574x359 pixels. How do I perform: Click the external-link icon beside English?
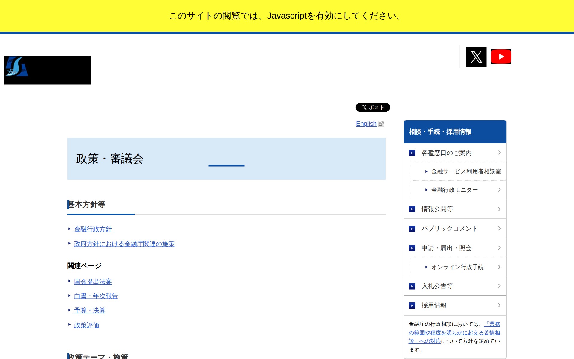pyautogui.click(x=381, y=124)
